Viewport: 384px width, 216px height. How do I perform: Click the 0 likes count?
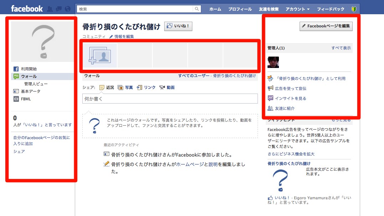point(15,118)
